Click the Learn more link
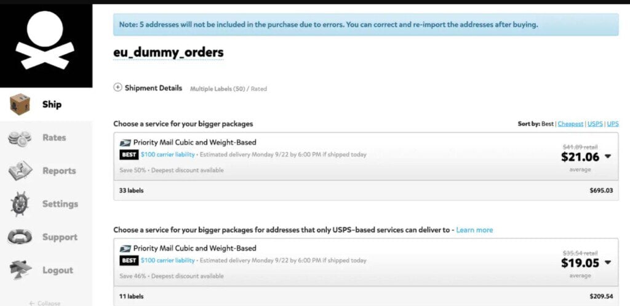This screenshot has height=306, width=630. point(474,230)
